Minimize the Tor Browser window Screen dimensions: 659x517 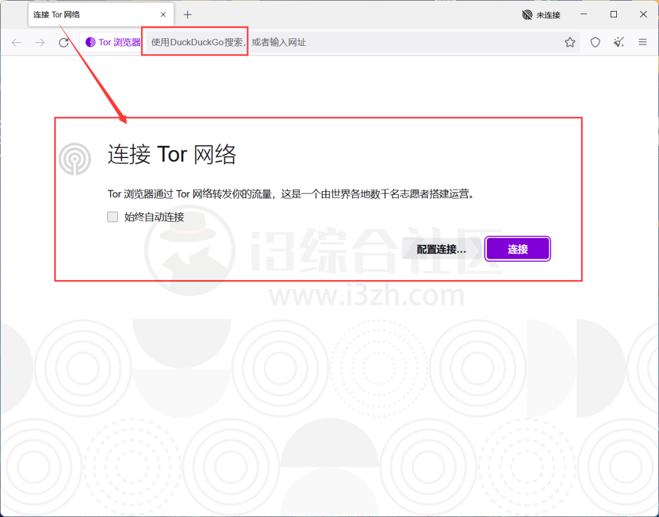[584, 14]
